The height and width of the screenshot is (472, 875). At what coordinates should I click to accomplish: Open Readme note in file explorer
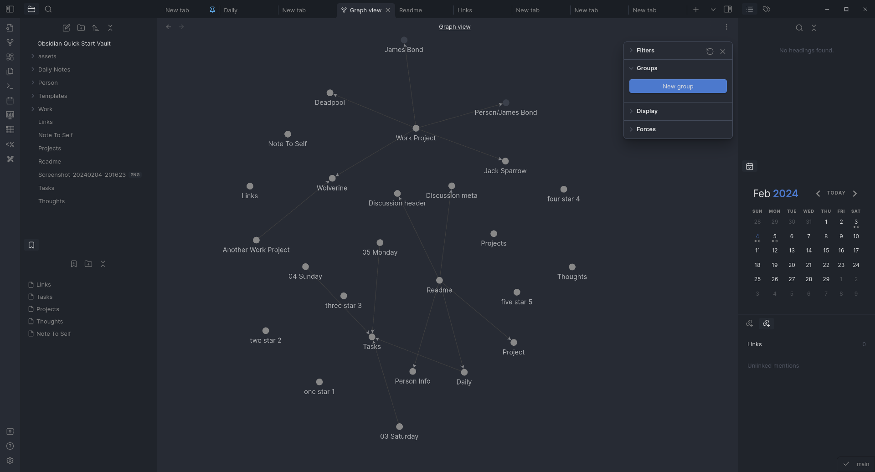[50, 162]
